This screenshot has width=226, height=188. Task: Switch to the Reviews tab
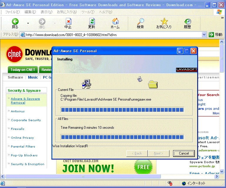46,70
